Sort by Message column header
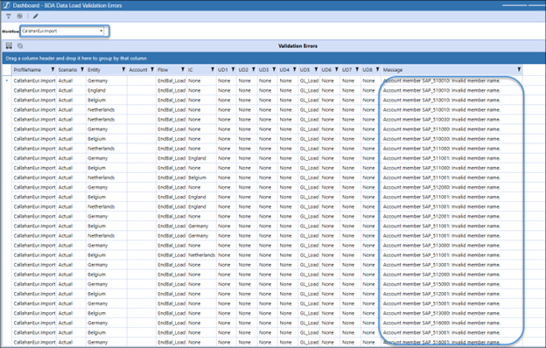This screenshot has height=348, width=546. [393, 70]
